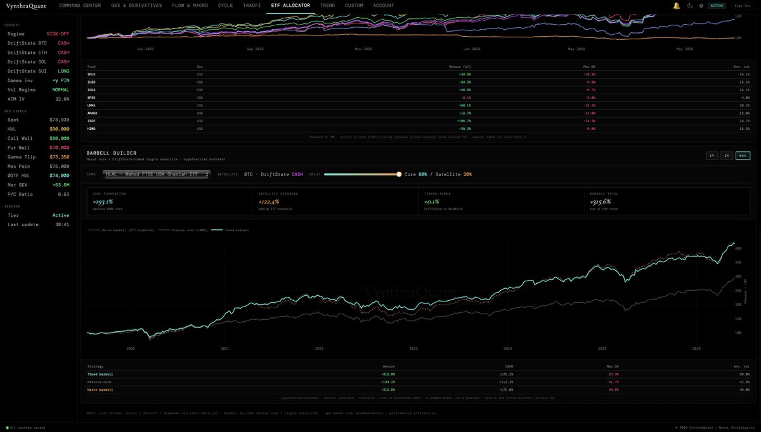
Task: Open the TradFi tab
Action: [x=252, y=5]
